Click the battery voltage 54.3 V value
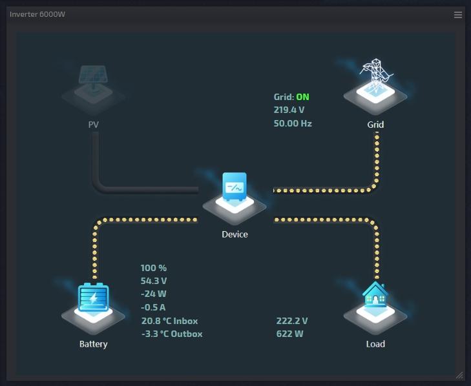Viewport: 471px width, 386px height. point(154,281)
